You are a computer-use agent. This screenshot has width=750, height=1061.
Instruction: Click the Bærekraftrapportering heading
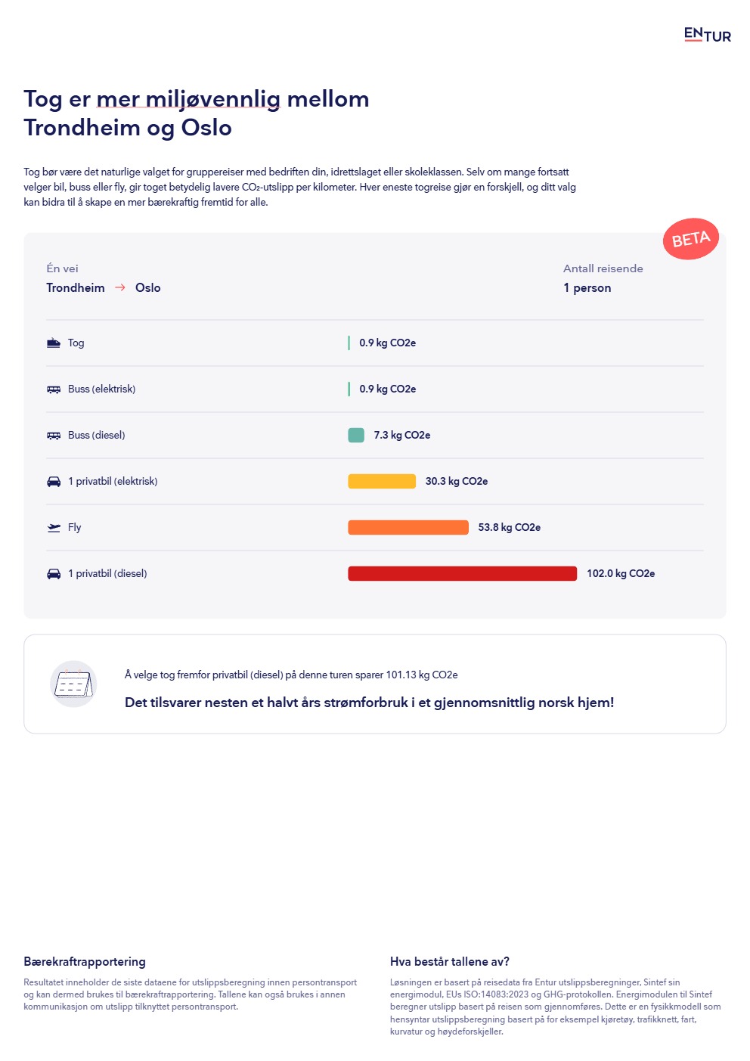coord(85,962)
